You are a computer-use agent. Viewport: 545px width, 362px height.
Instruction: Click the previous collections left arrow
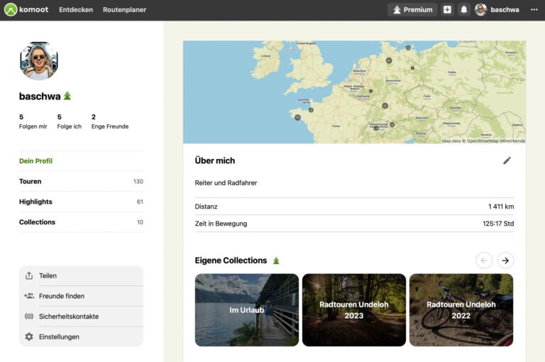click(484, 260)
